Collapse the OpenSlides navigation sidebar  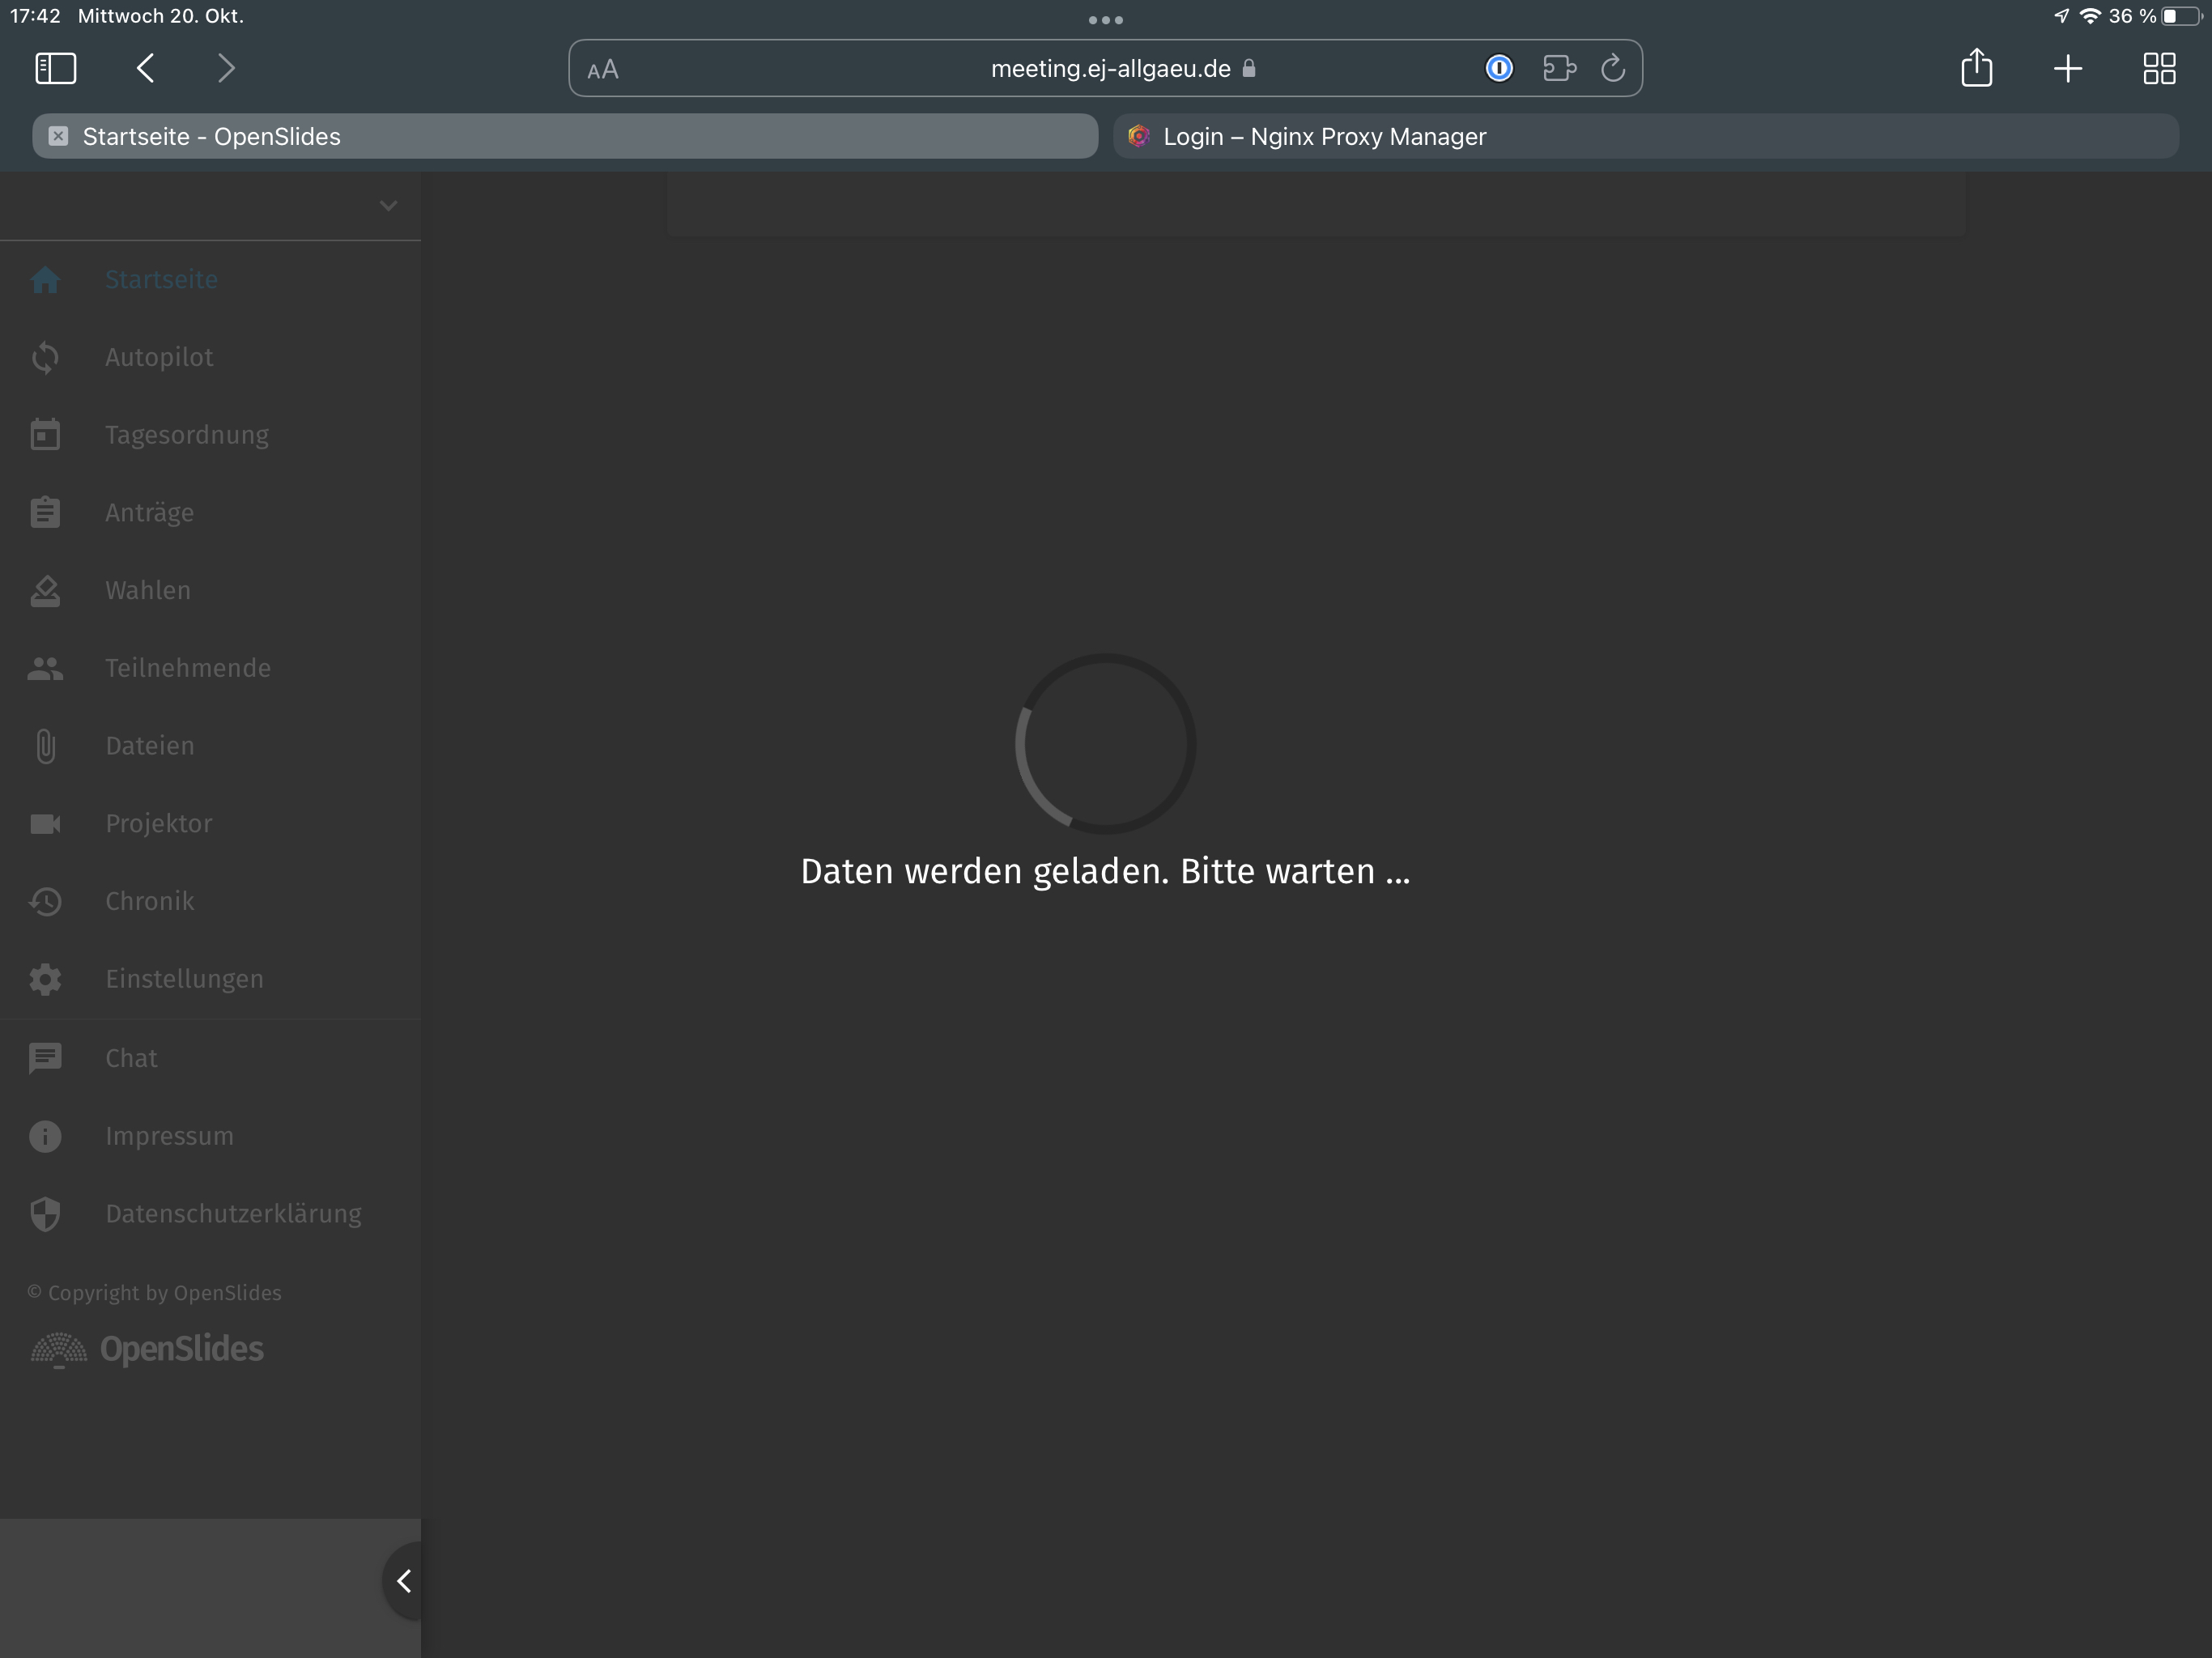coord(404,1581)
